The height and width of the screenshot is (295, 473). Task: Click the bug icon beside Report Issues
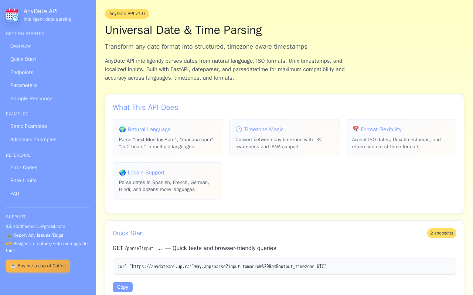click(9, 235)
